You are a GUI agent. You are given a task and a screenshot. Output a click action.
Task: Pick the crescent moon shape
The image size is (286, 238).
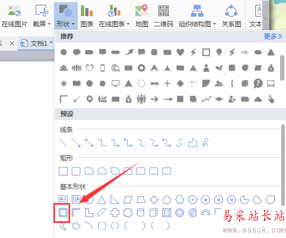pyautogui.click(x=63, y=226)
